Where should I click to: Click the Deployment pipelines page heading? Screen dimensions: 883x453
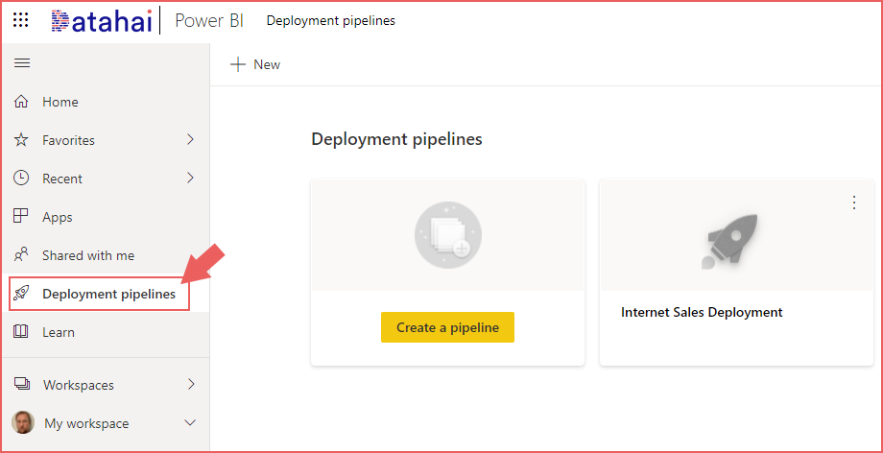click(397, 139)
